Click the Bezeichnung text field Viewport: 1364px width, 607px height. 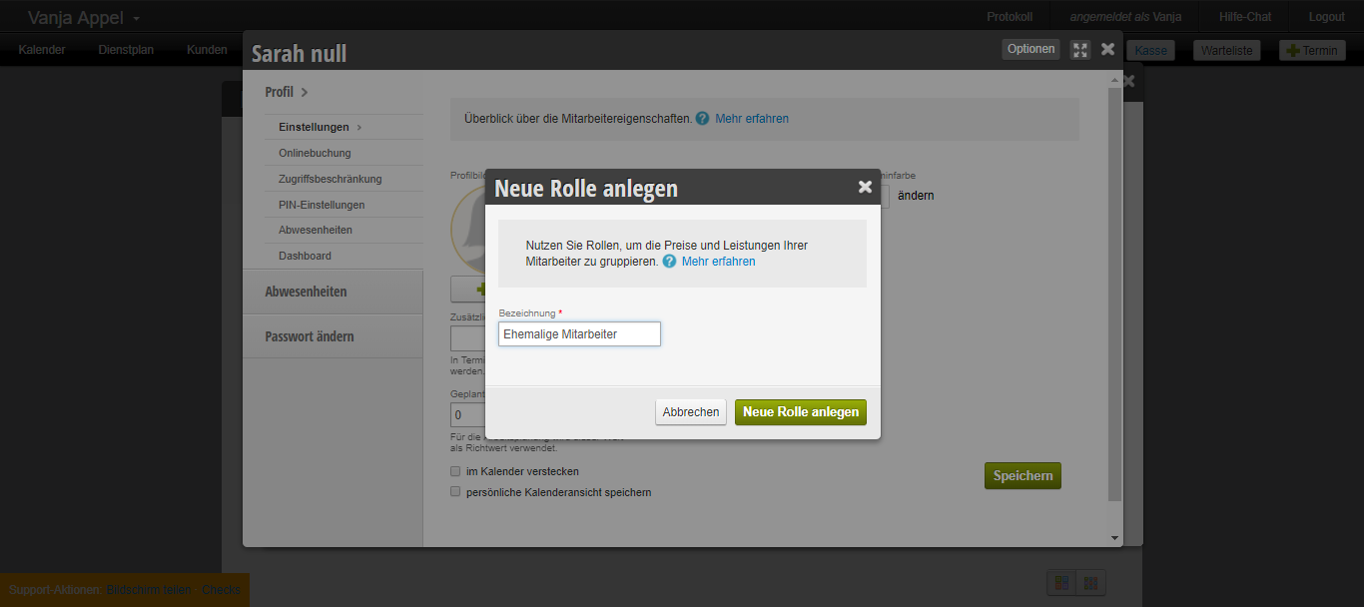point(579,333)
